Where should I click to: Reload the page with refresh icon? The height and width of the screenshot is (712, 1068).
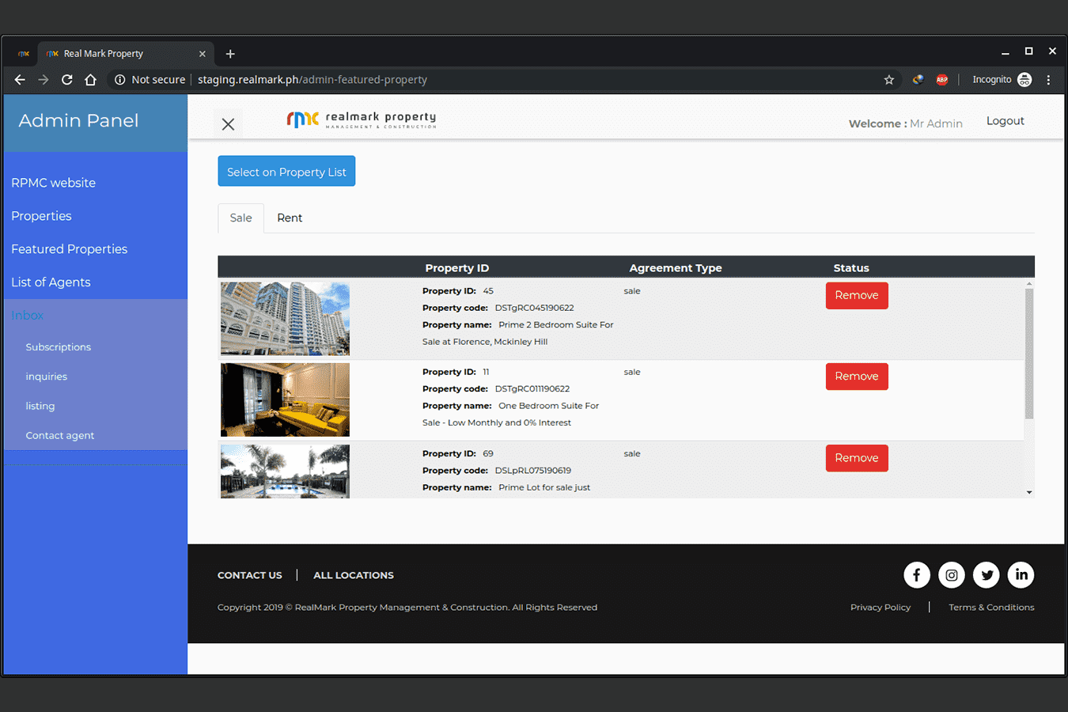pyautogui.click(x=67, y=80)
